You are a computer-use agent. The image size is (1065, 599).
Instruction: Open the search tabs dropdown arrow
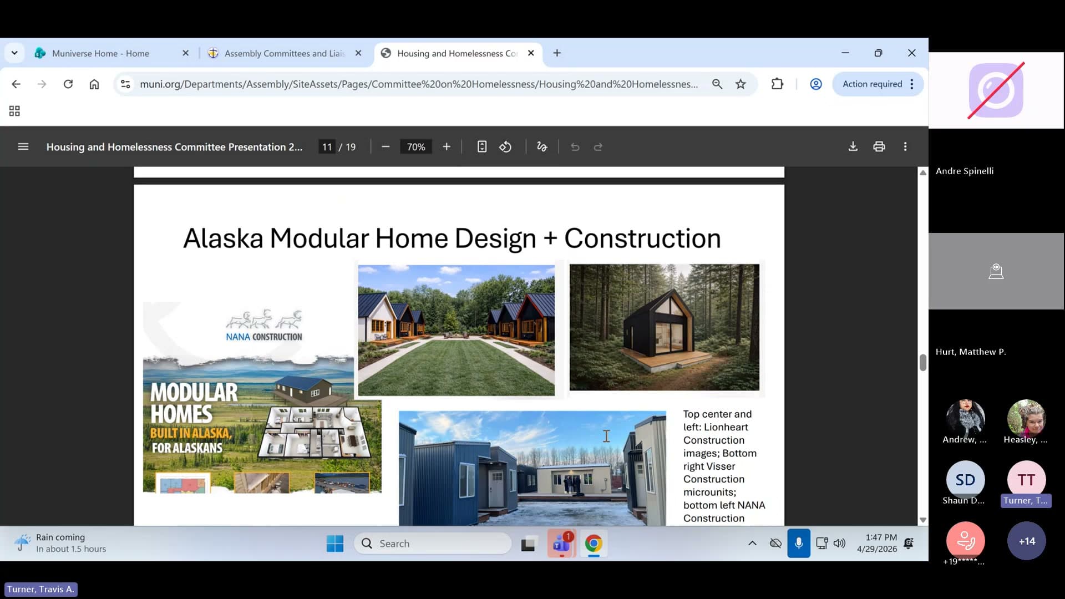[x=14, y=53]
